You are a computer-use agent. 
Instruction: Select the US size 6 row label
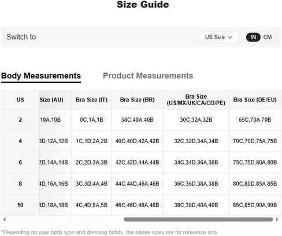click(x=20, y=162)
